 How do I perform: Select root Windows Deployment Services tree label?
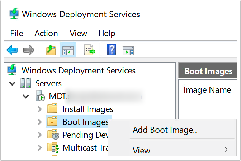(x=79, y=70)
